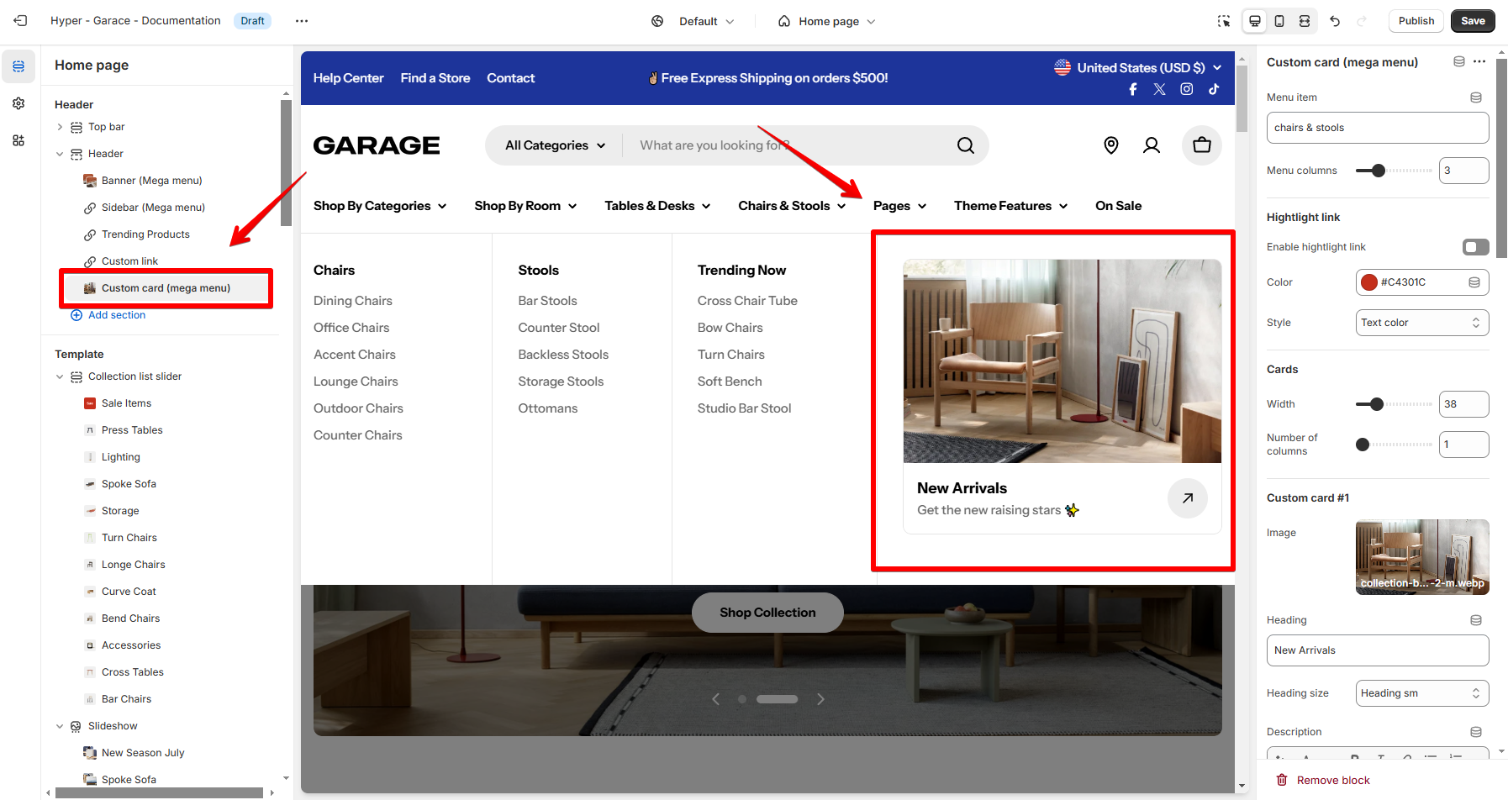1508x800 pixels.
Task: Open dynamic source icon beside Heading field
Action: (1476, 620)
